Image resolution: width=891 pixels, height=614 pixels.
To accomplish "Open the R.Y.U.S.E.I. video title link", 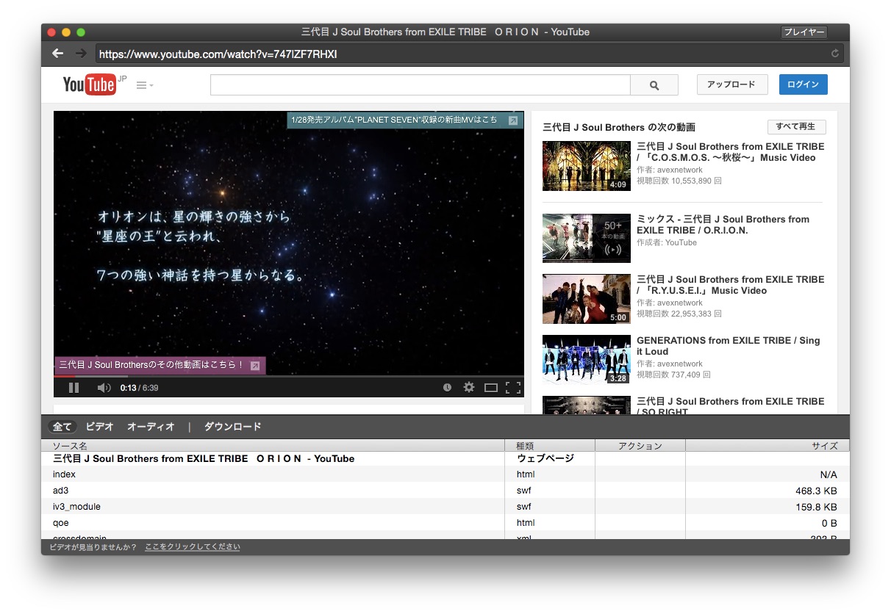I will [731, 285].
